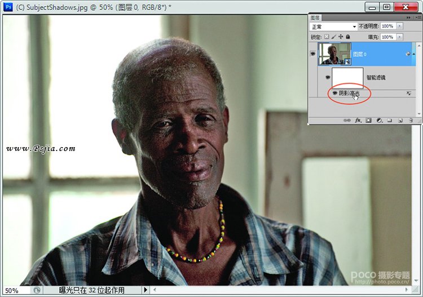Open the fx layer style menu
The image size is (423, 297).
pos(358,120)
